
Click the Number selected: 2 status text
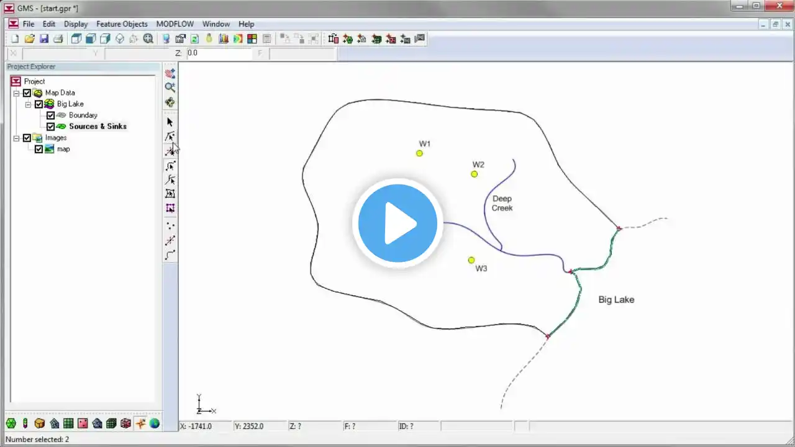[37, 440]
